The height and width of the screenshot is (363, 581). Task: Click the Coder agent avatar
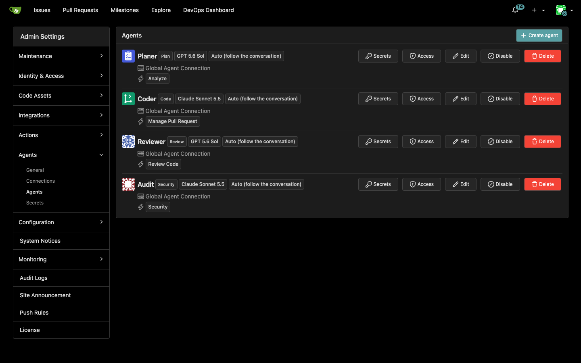(128, 99)
